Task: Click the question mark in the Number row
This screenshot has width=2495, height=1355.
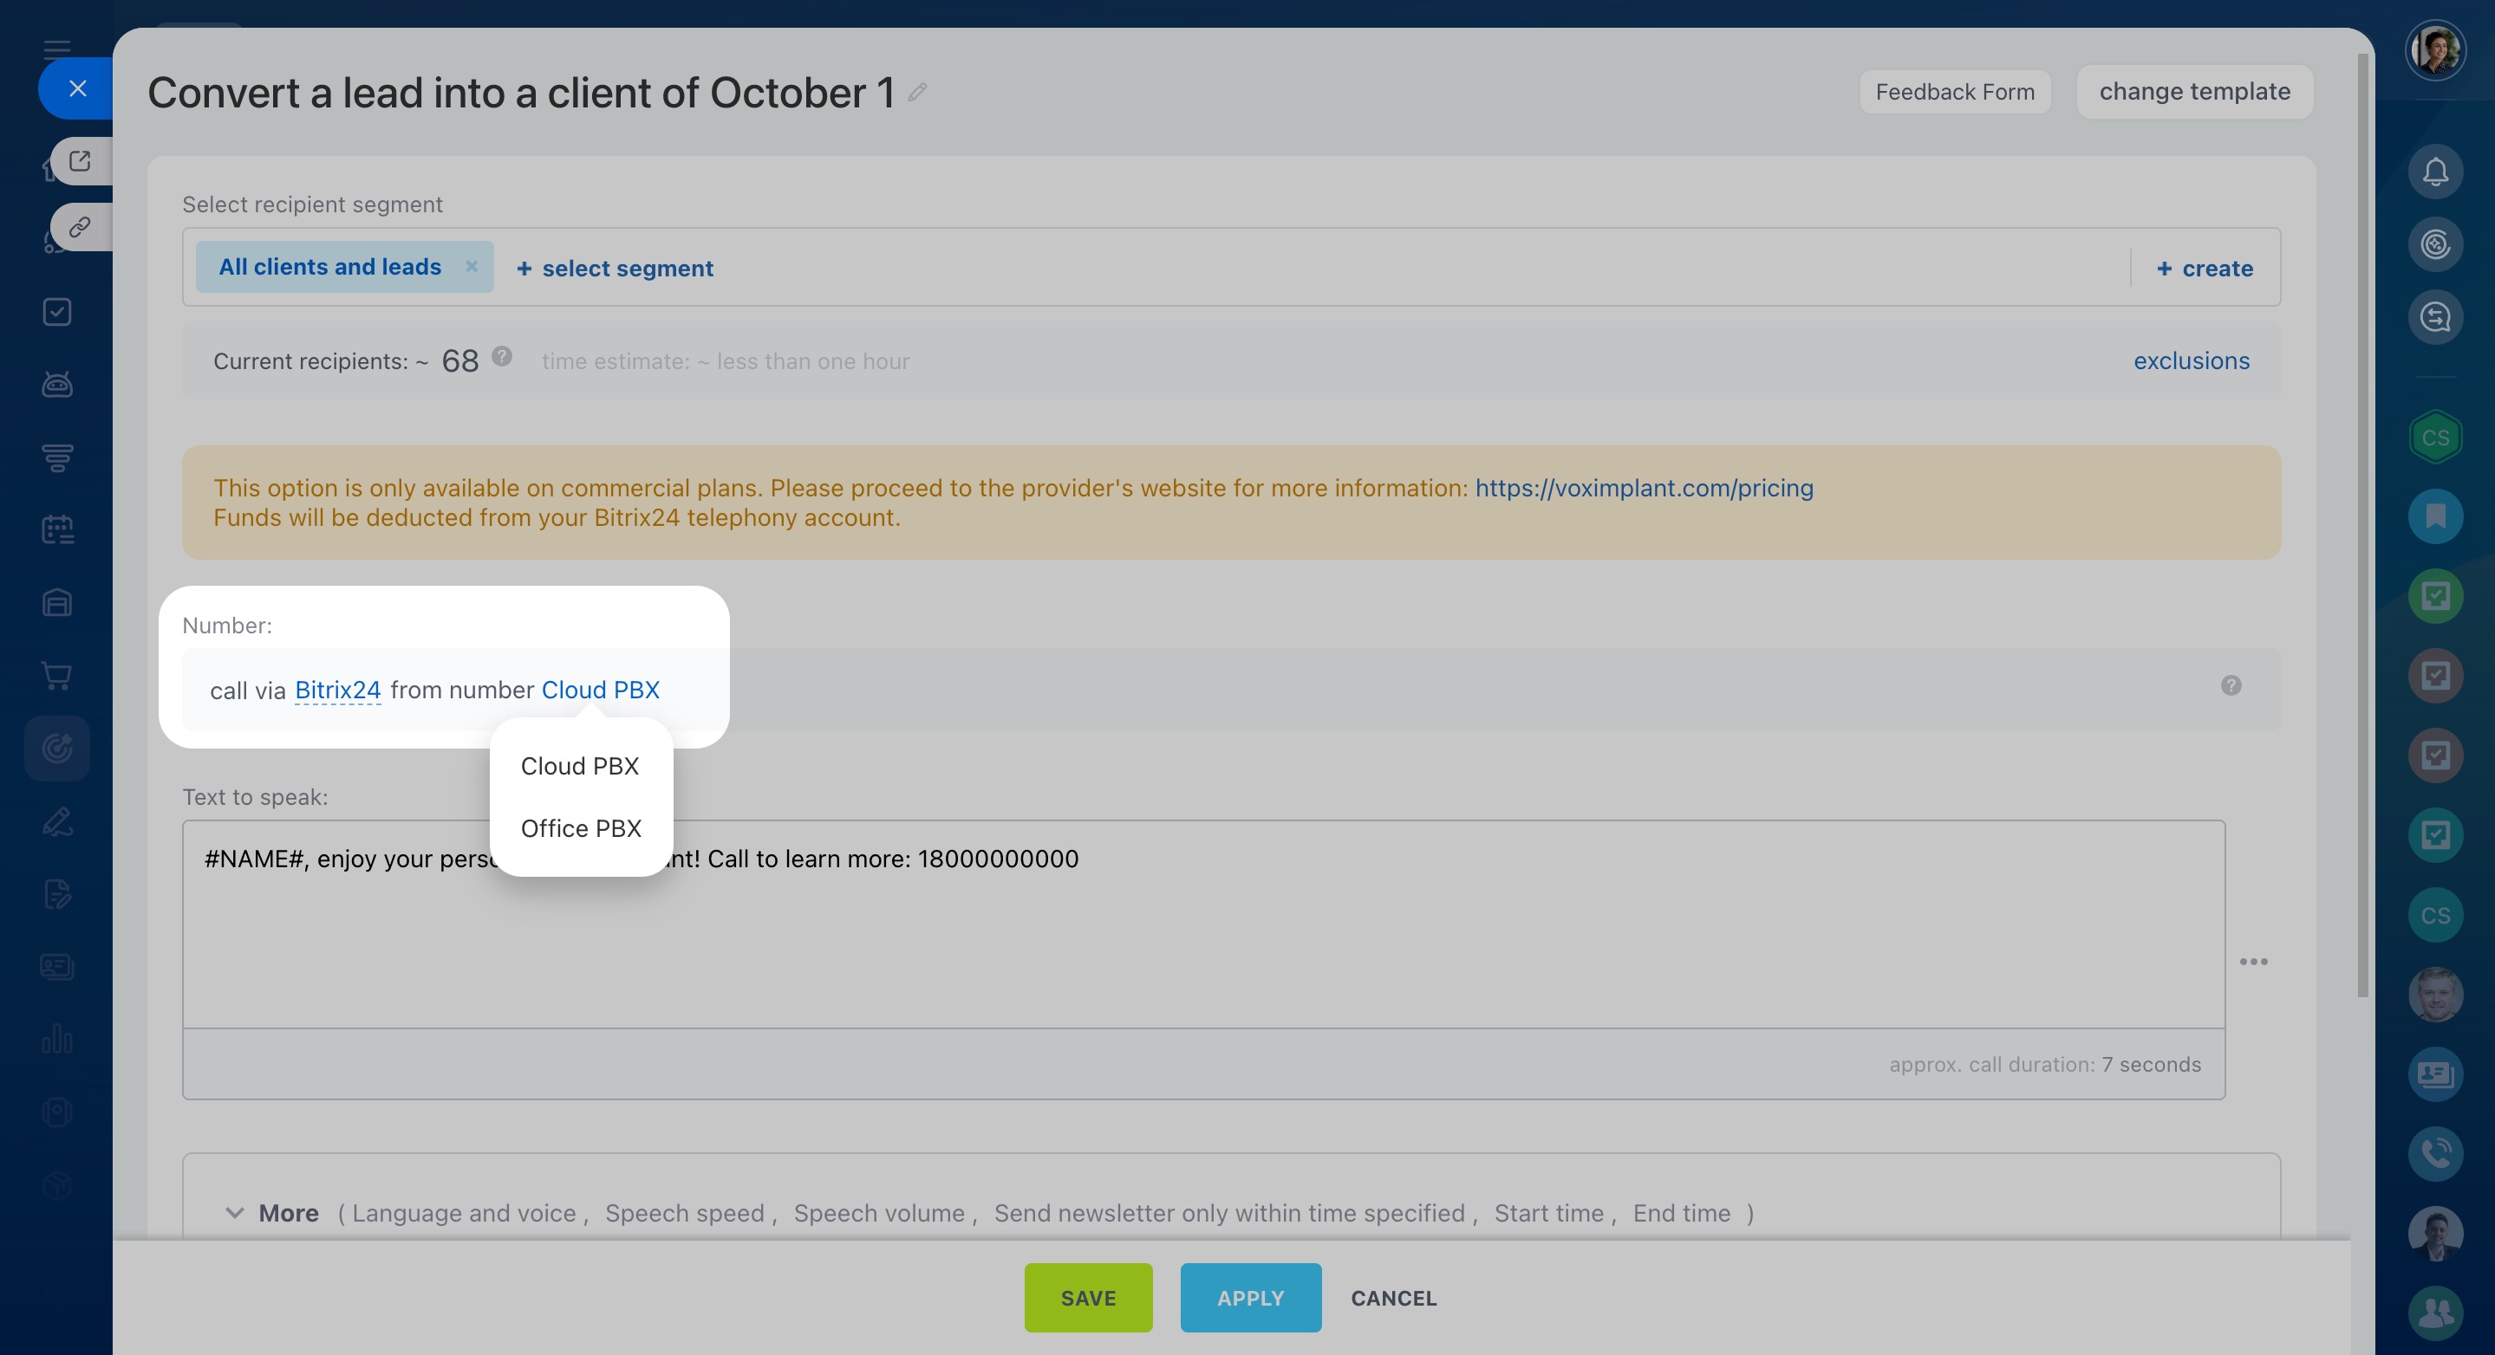Action: tap(2231, 685)
